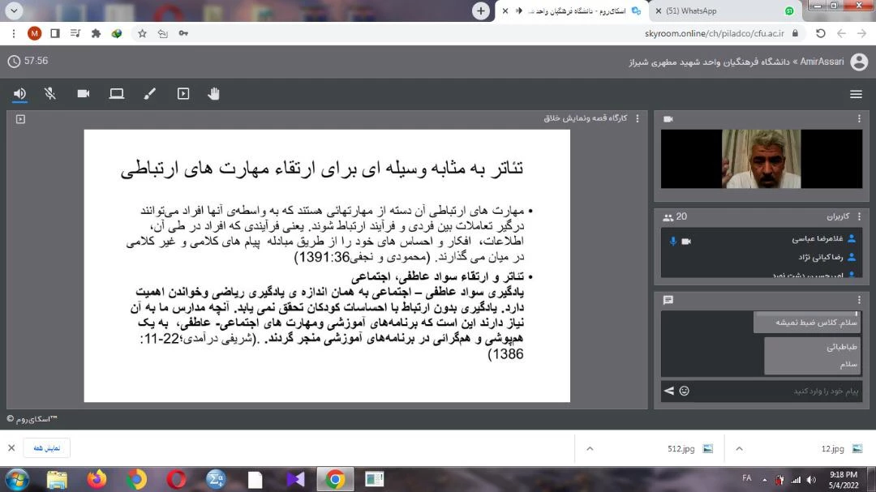
Task: Send the chat message with arrow icon
Action: point(668,391)
